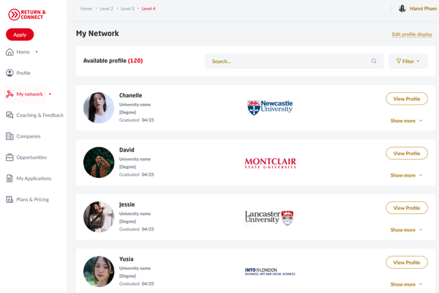Go to Level 2 breadcrumb

(x=106, y=9)
